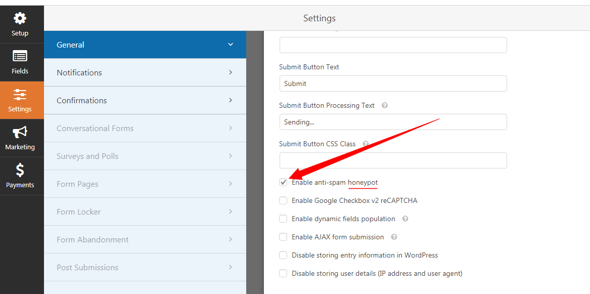This screenshot has height=294, width=590.
Task: Click the Submit Button Text field
Action: coord(393,83)
